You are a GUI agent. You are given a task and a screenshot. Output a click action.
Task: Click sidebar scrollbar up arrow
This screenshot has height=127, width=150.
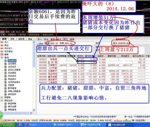point(34,42)
